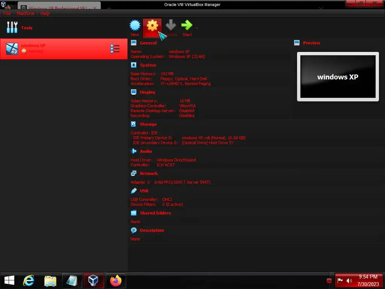The width and height of the screenshot is (385, 289).
Task: Click the Optical Drive Host Drive E: entry
Action: point(208,143)
